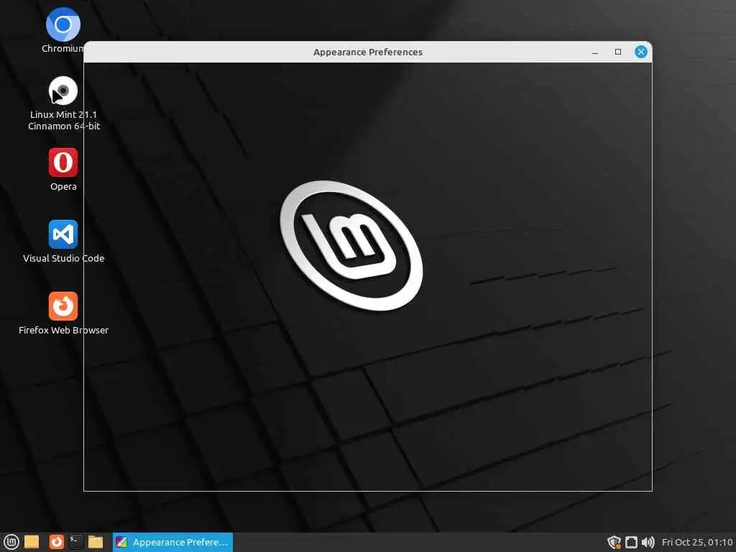Open the Linux Mint start menu
This screenshot has height=552, width=736.
(x=11, y=542)
